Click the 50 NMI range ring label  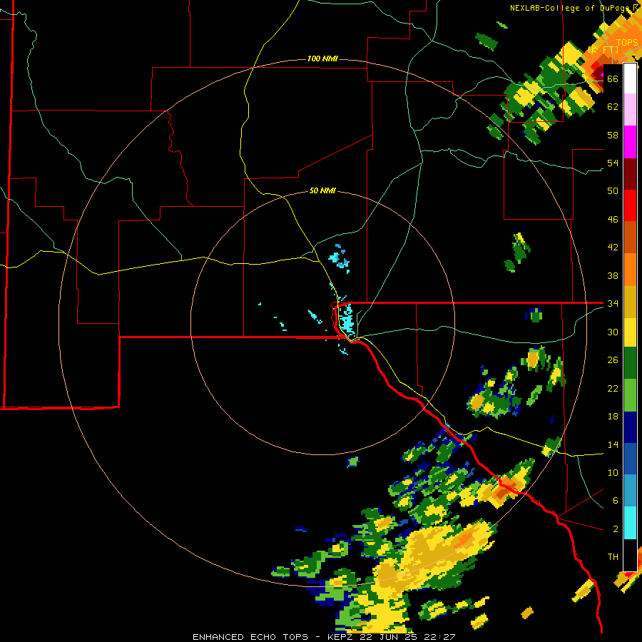[x=322, y=190]
